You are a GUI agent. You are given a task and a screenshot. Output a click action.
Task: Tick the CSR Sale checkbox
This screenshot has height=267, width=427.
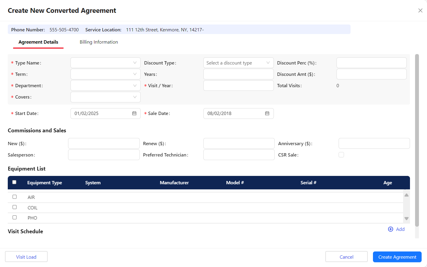click(341, 155)
